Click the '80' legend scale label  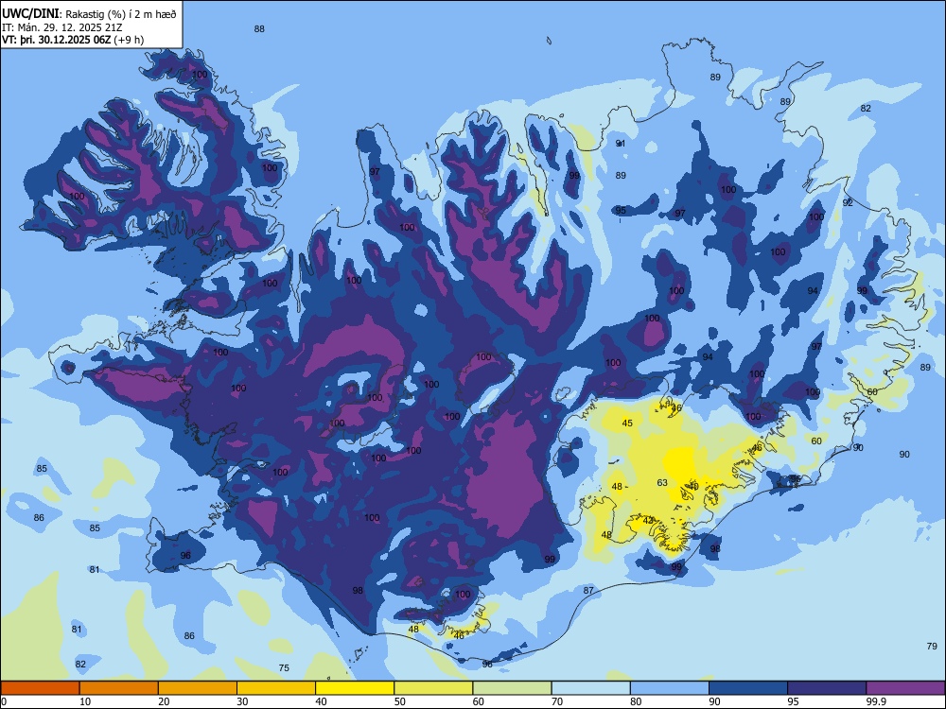tap(636, 701)
